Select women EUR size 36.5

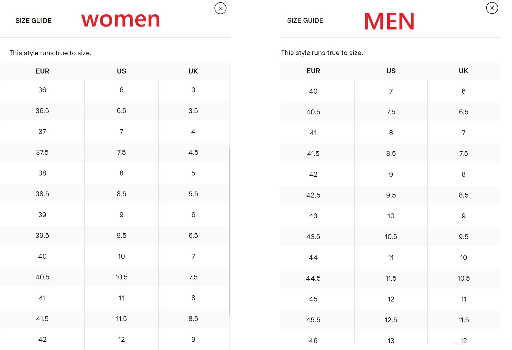tap(42, 111)
